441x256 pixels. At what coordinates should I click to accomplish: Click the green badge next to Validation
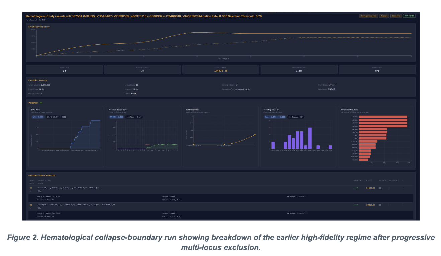pyautogui.click(x=41, y=103)
